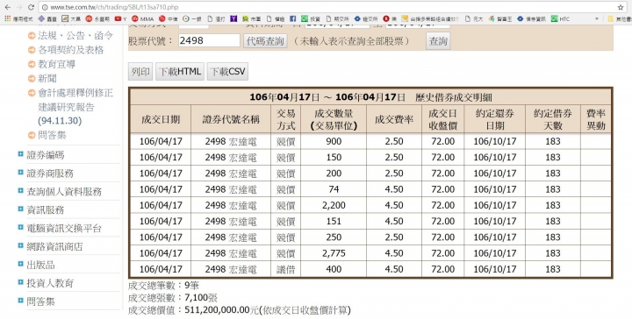
Task: Open the 電腦資訊交換平台 menu item
Action: click(64, 229)
